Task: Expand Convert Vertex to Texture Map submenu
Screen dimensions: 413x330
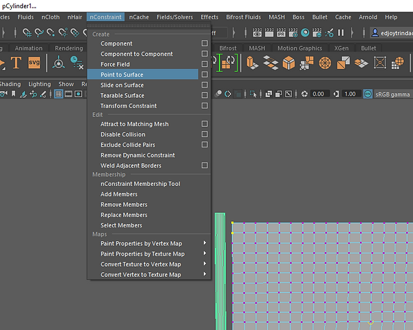Action: (149, 274)
